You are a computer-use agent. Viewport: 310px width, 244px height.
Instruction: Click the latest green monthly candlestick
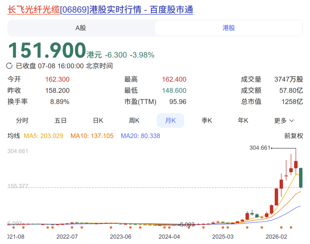click(x=301, y=178)
